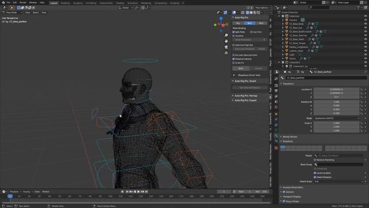Image resolution: width=369 pixels, height=208 pixels.
Task: Toggle the Split Parts checkbox
Action: tap(234, 32)
